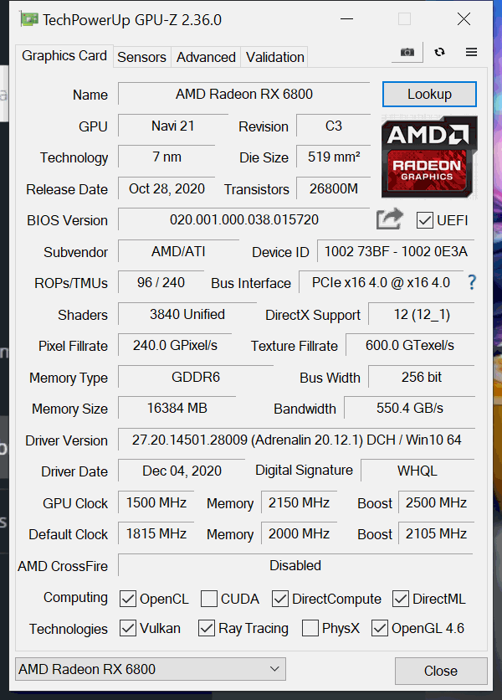Toggle the Vulkan checkbox

pos(128,628)
